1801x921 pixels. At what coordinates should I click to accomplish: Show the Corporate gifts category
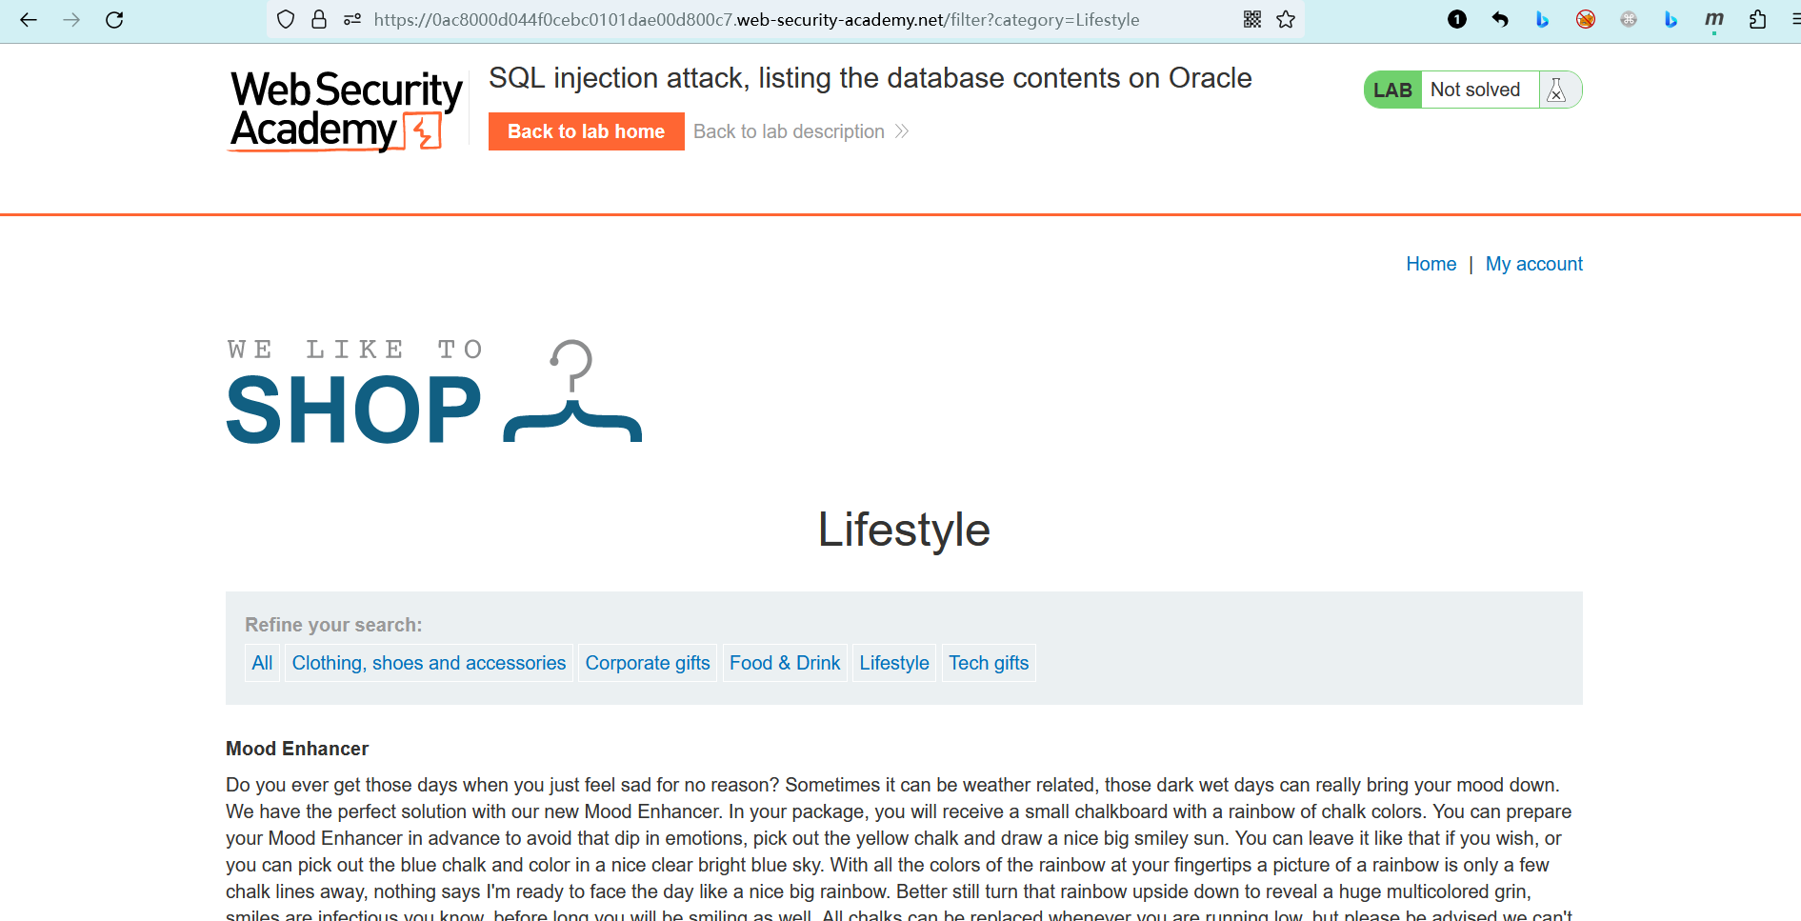pos(648,663)
